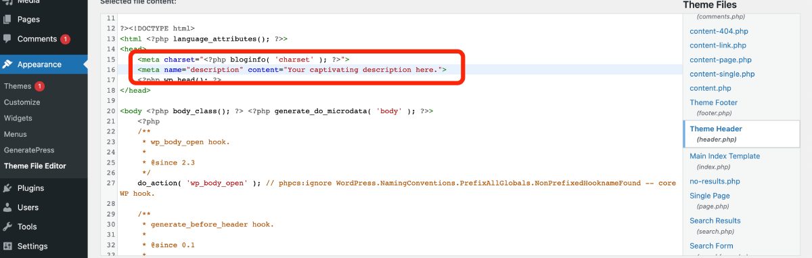Open Search Results search.php file
This screenshot has width=812, height=258.
(715, 225)
